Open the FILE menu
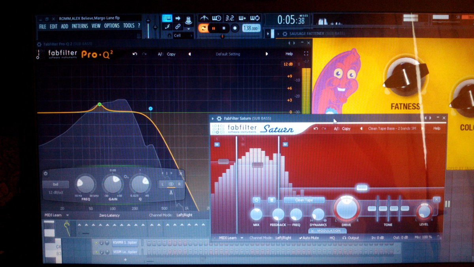 click(x=42, y=27)
